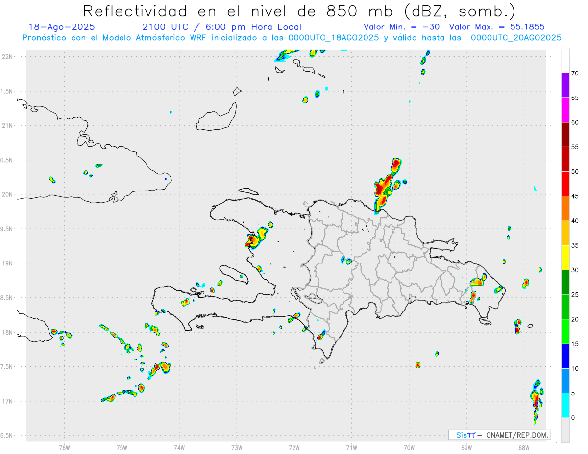588x454 pixels.
Task: Pick the magenta 60-65 dBZ color band
Action: tap(565, 110)
